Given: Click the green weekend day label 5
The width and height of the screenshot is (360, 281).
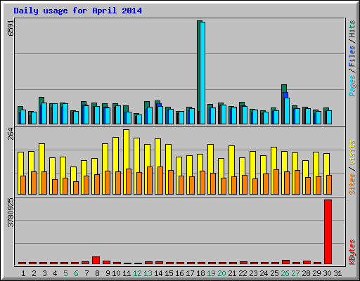Looking at the screenshot, I should (x=65, y=273).
